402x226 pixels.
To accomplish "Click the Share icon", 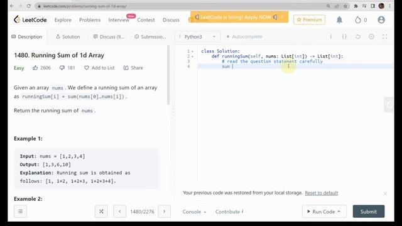I will point(126,68).
